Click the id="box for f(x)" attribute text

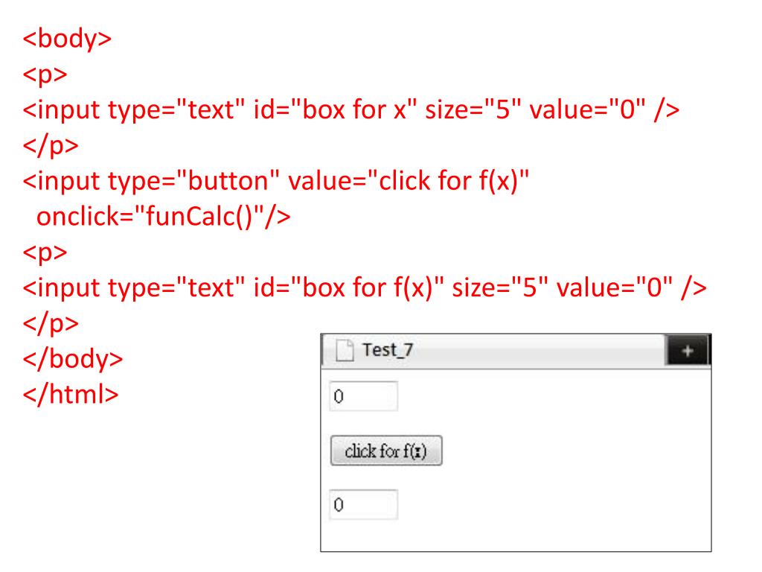[x=349, y=287]
